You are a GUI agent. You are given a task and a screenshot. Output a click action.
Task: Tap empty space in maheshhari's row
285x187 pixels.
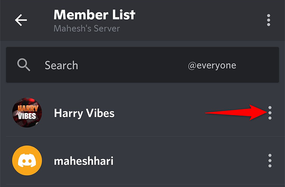pyautogui.click(x=184, y=161)
